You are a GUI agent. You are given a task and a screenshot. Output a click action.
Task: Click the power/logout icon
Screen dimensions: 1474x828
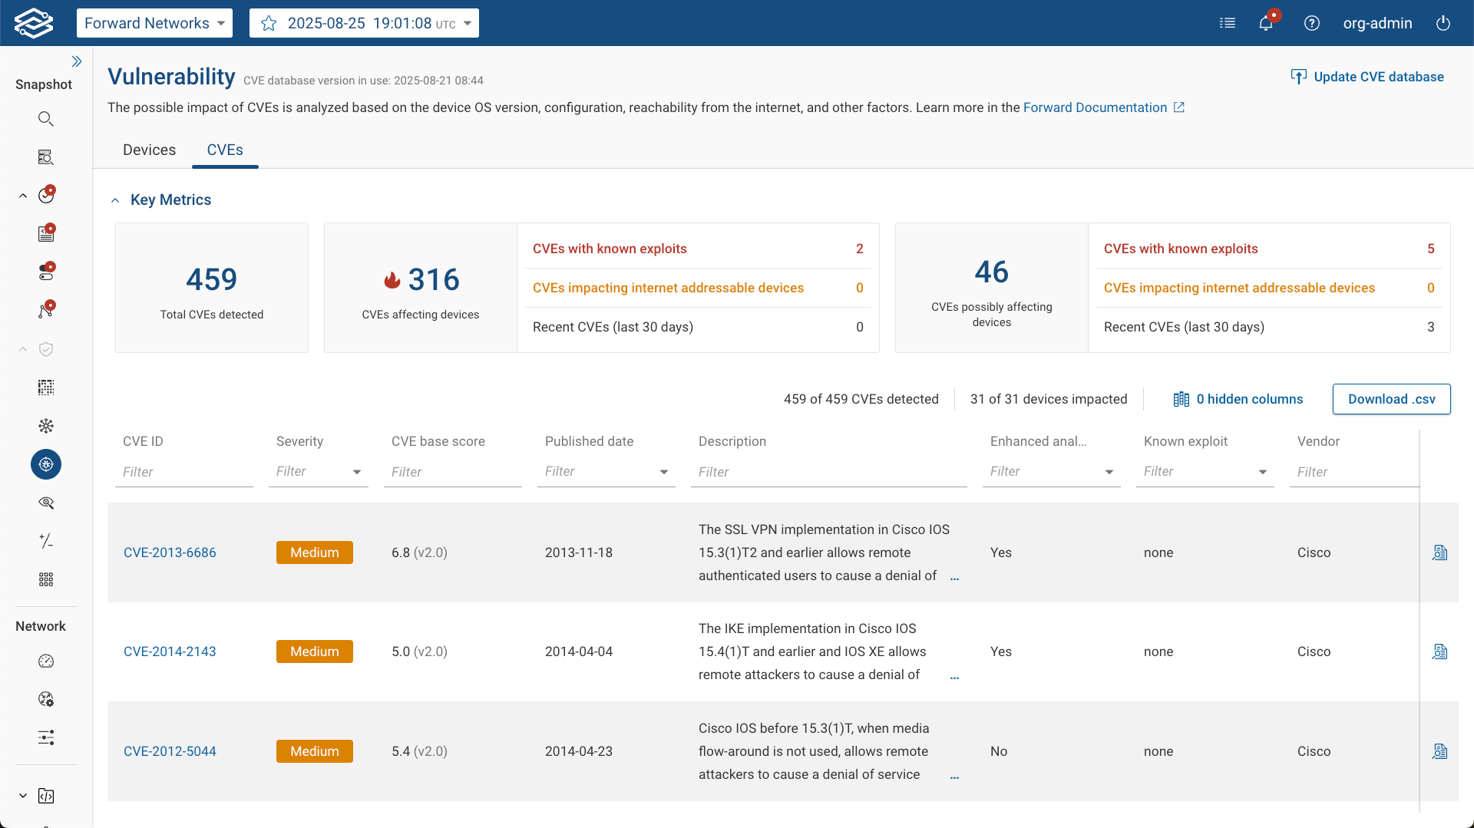1443,23
